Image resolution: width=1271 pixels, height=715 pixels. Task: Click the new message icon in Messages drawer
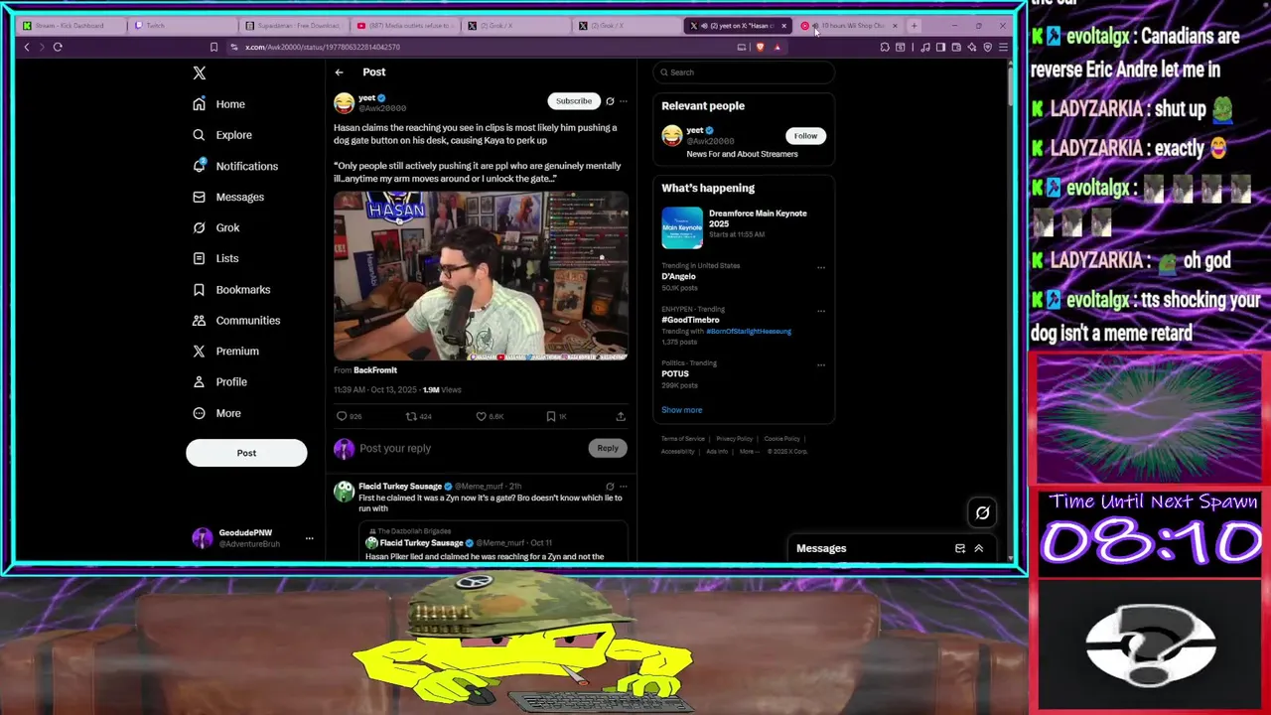960,548
